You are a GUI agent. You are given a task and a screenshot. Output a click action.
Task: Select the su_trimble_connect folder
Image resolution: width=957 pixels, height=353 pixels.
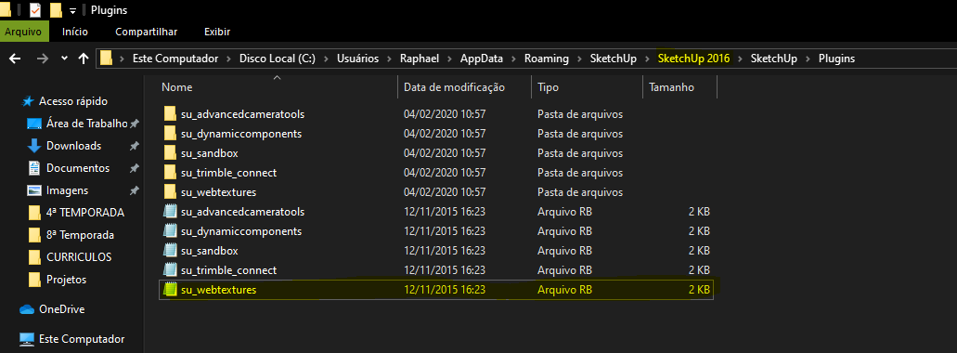pyautogui.click(x=229, y=173)
